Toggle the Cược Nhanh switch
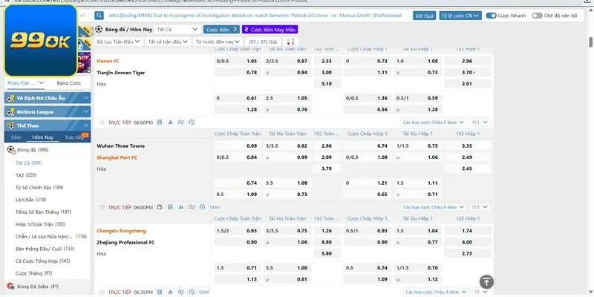This screenshot has width=594, height=297. (x=489, y=15)
